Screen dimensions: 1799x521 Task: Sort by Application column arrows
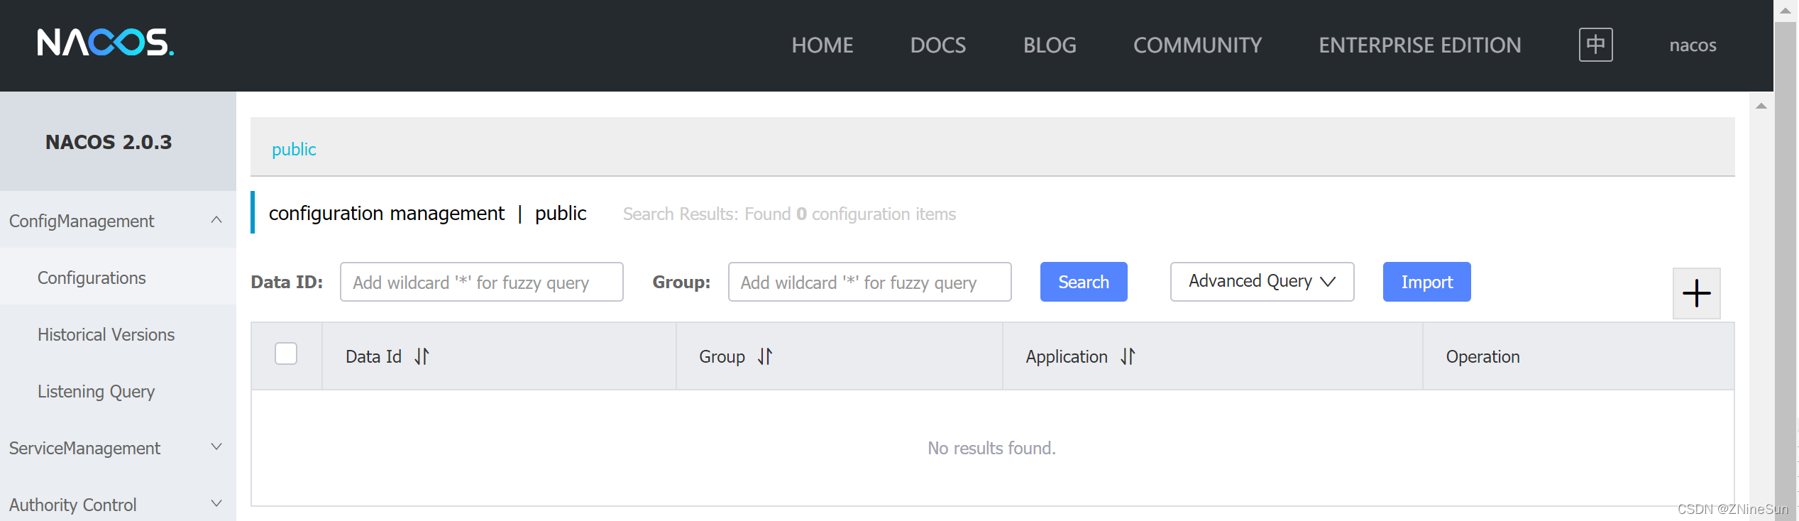coord(1128,356)
